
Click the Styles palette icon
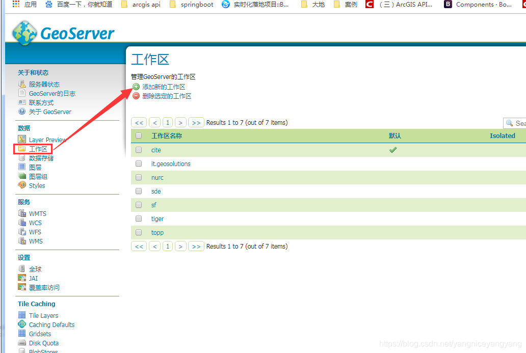coord(22,185)
